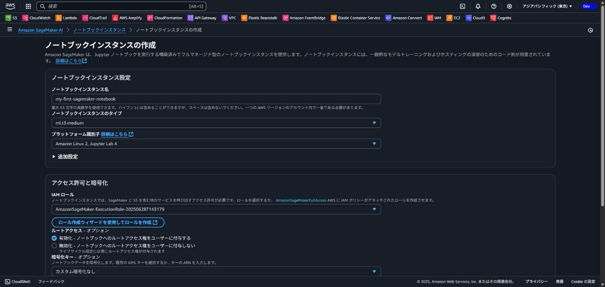The image size is (605, 287).
Task: Open the CloudTrail shortcut
Action: point(94,18)
